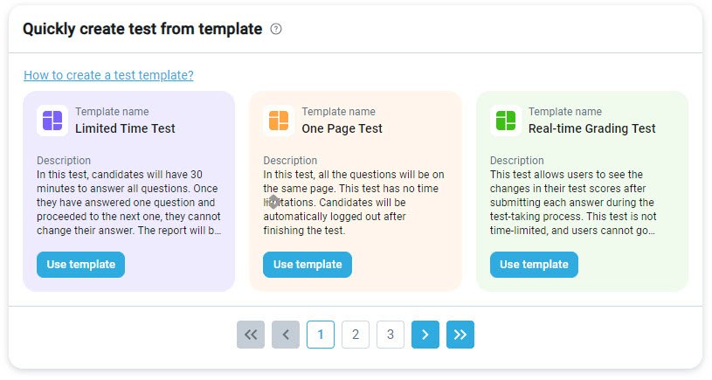This screenshot has width=712, height=380.
Task: Click the Real-time Grading Test title
Action: pyautogui.click(x=591, y=128)
